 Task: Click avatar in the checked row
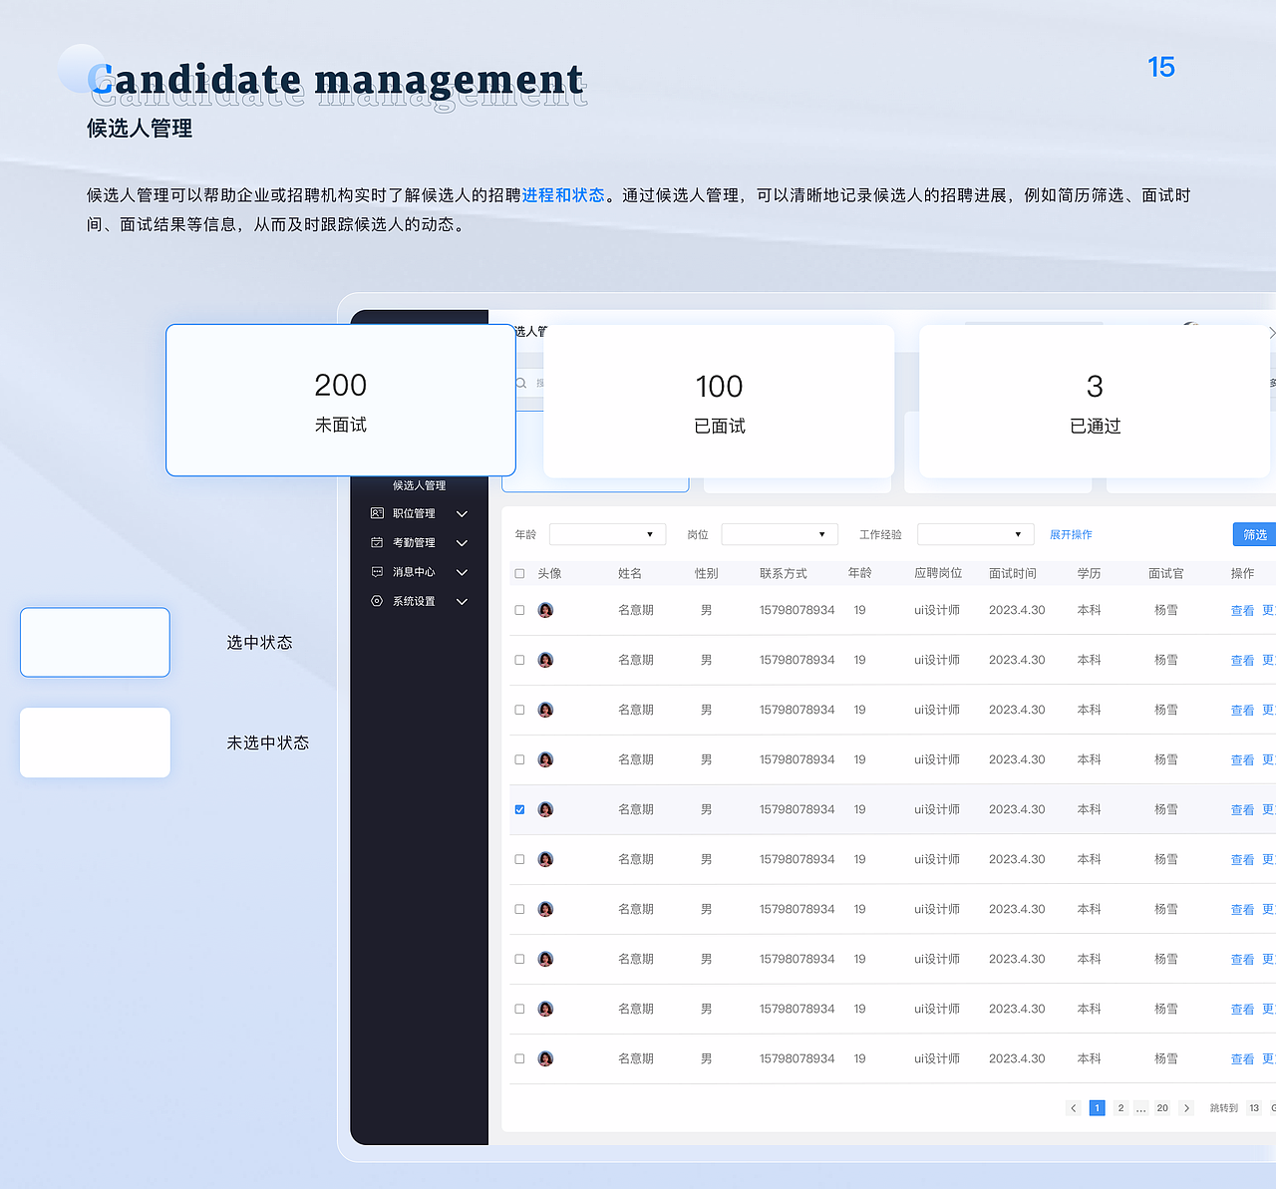click(x=545, y=809)
